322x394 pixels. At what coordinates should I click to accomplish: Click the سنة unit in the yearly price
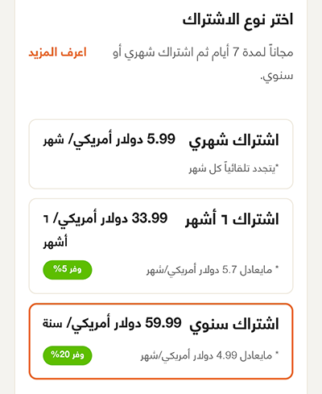[52, 323]
